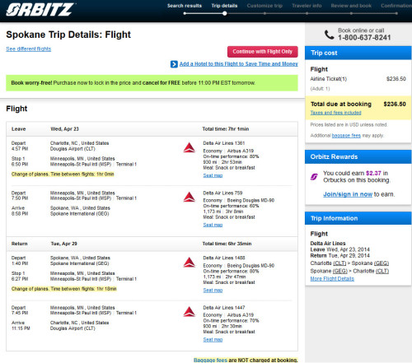Screen dimensions: 412x363
Task: Go to Search results step
Action: coord(185,6)
